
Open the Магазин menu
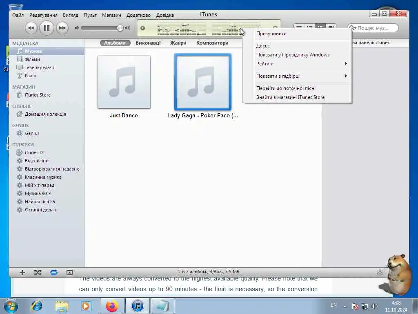click(x=111, y=15)
